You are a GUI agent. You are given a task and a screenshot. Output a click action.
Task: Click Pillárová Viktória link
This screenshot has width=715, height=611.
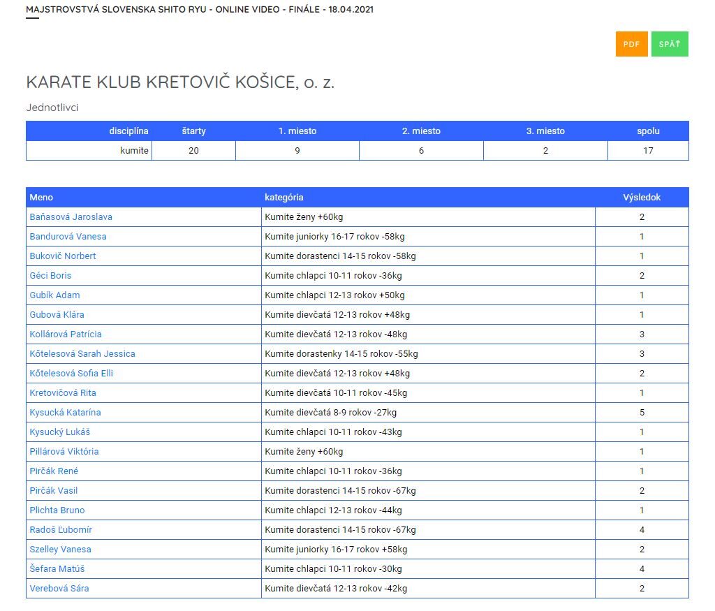64,452
